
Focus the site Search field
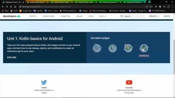point(132,16)
